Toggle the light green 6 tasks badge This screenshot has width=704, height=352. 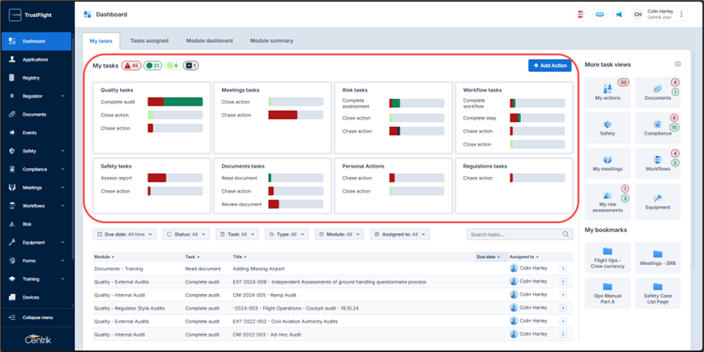[x=173, y=65]
